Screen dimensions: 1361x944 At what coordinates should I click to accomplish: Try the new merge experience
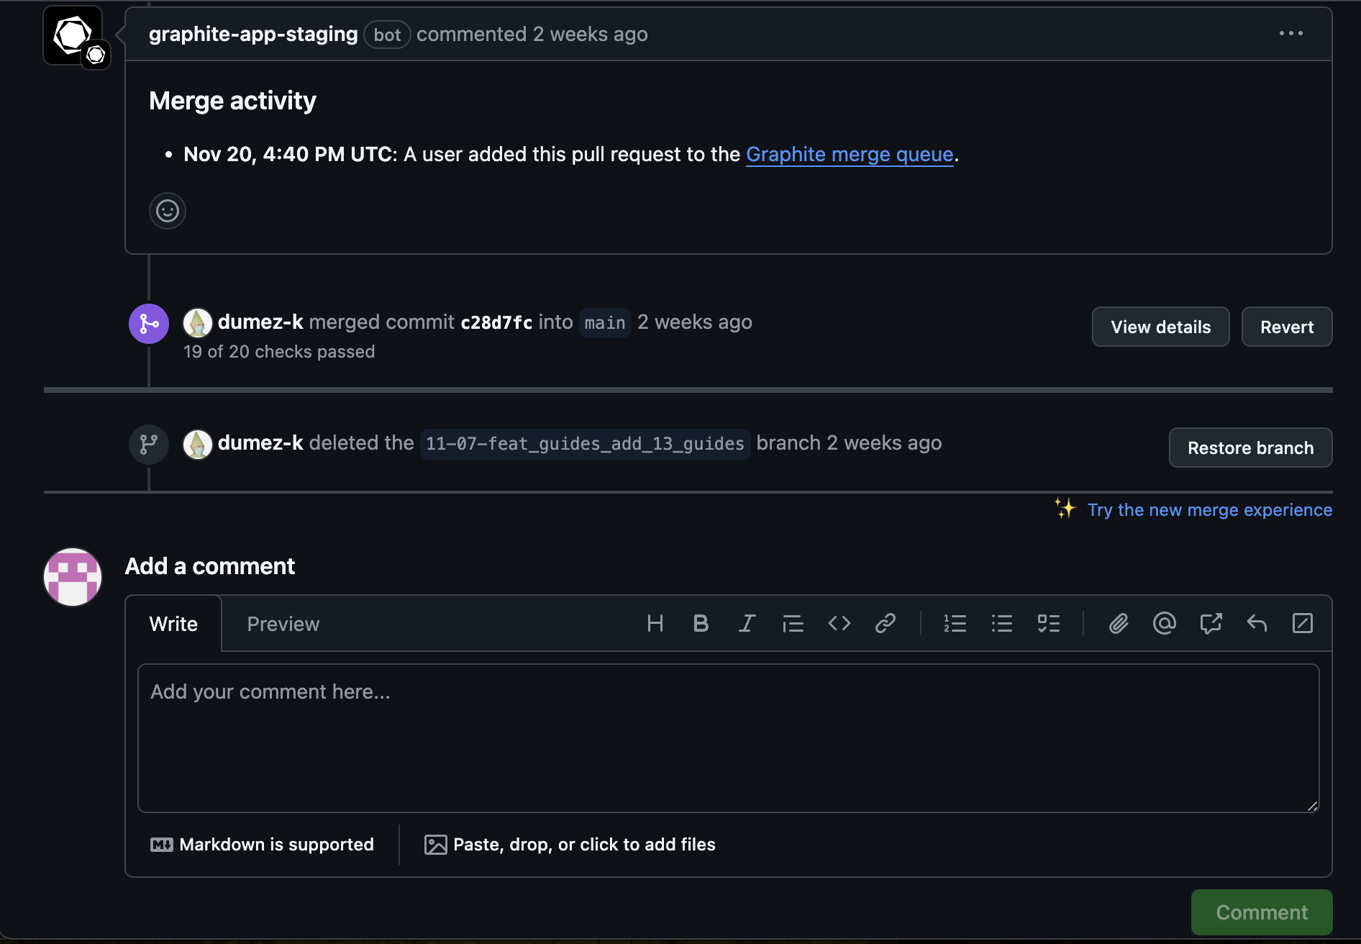[x=1209, y=509]
